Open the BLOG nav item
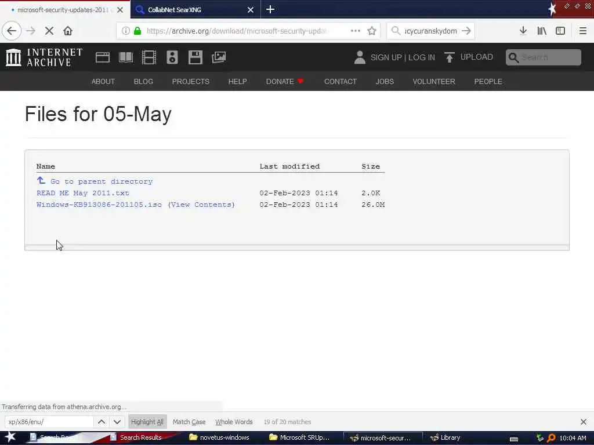594x445 pixels. (143, 81)
